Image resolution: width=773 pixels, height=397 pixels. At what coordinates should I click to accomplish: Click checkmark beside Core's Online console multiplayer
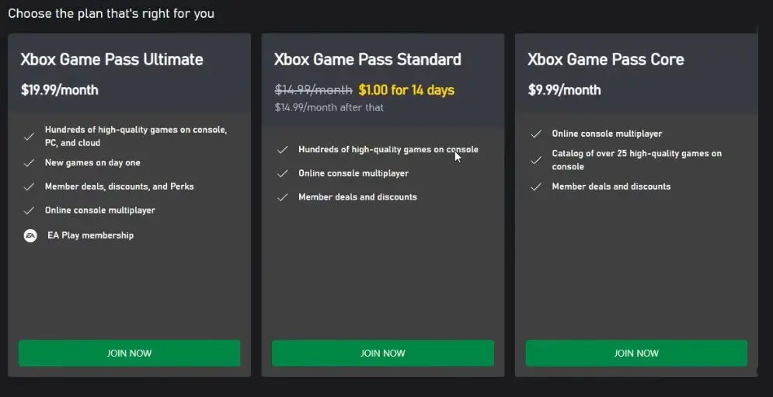[x=536, y=134]
